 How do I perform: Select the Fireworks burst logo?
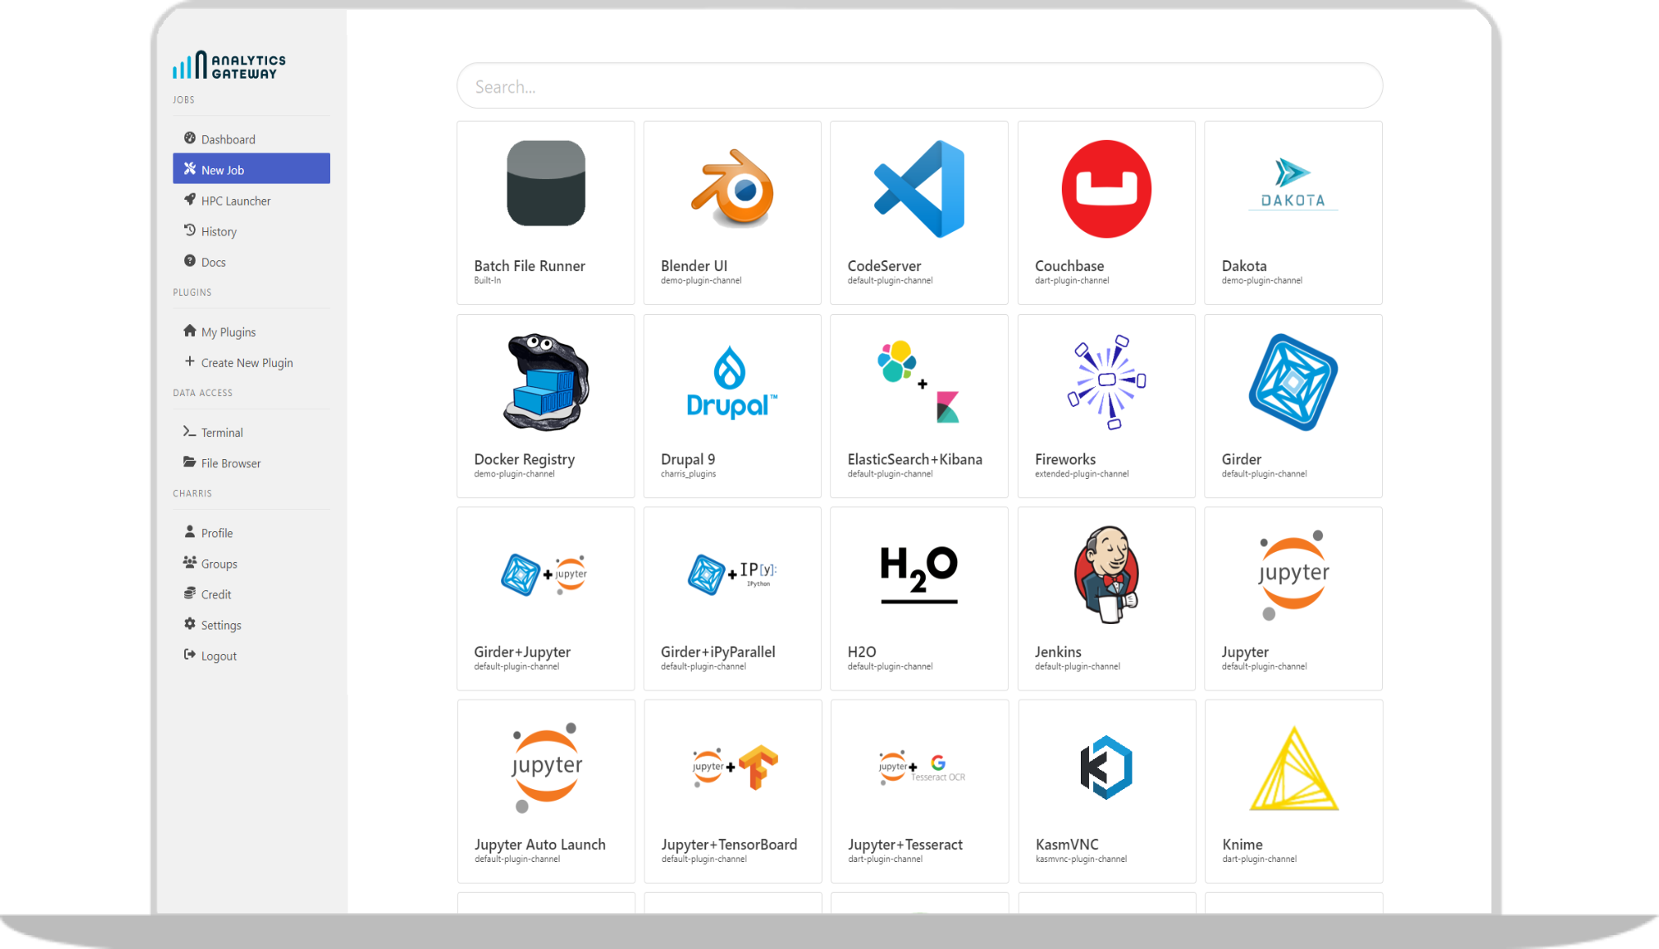(1107, 382)
